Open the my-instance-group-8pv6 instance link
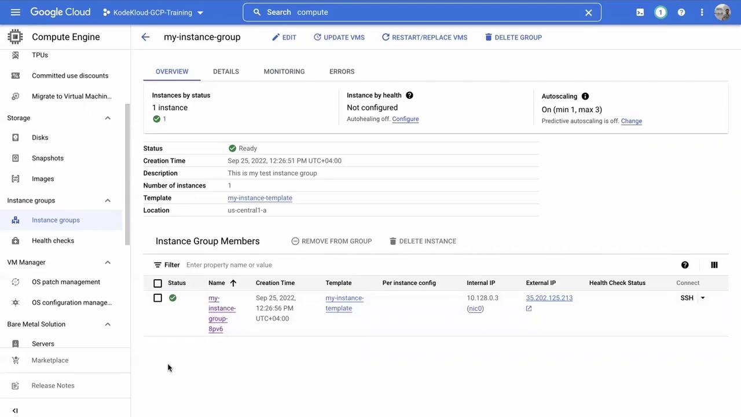 [x=222, y=313]
